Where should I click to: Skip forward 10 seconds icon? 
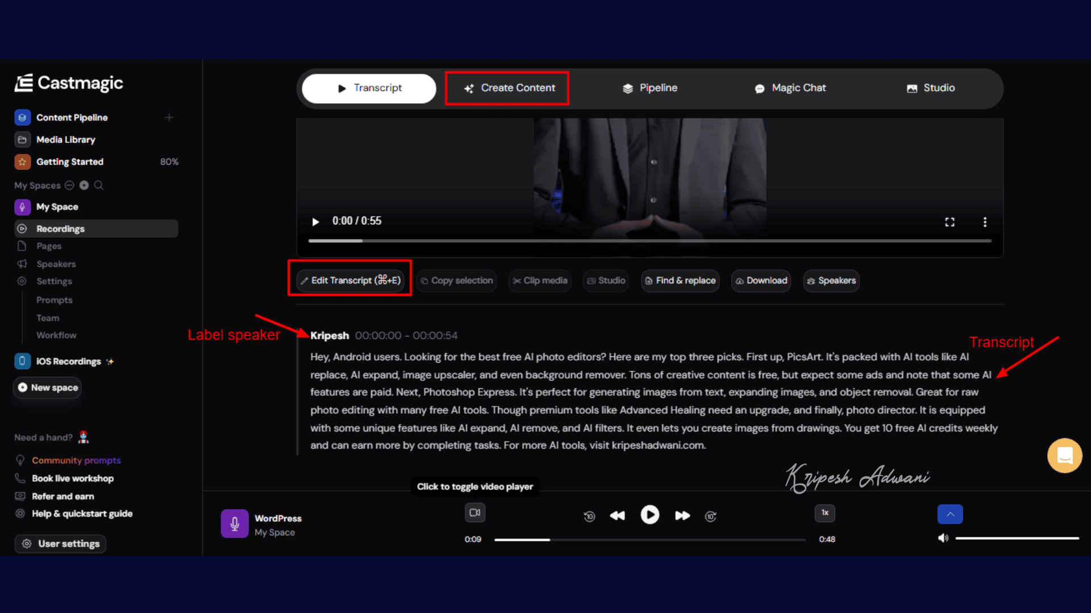[710, 516]
